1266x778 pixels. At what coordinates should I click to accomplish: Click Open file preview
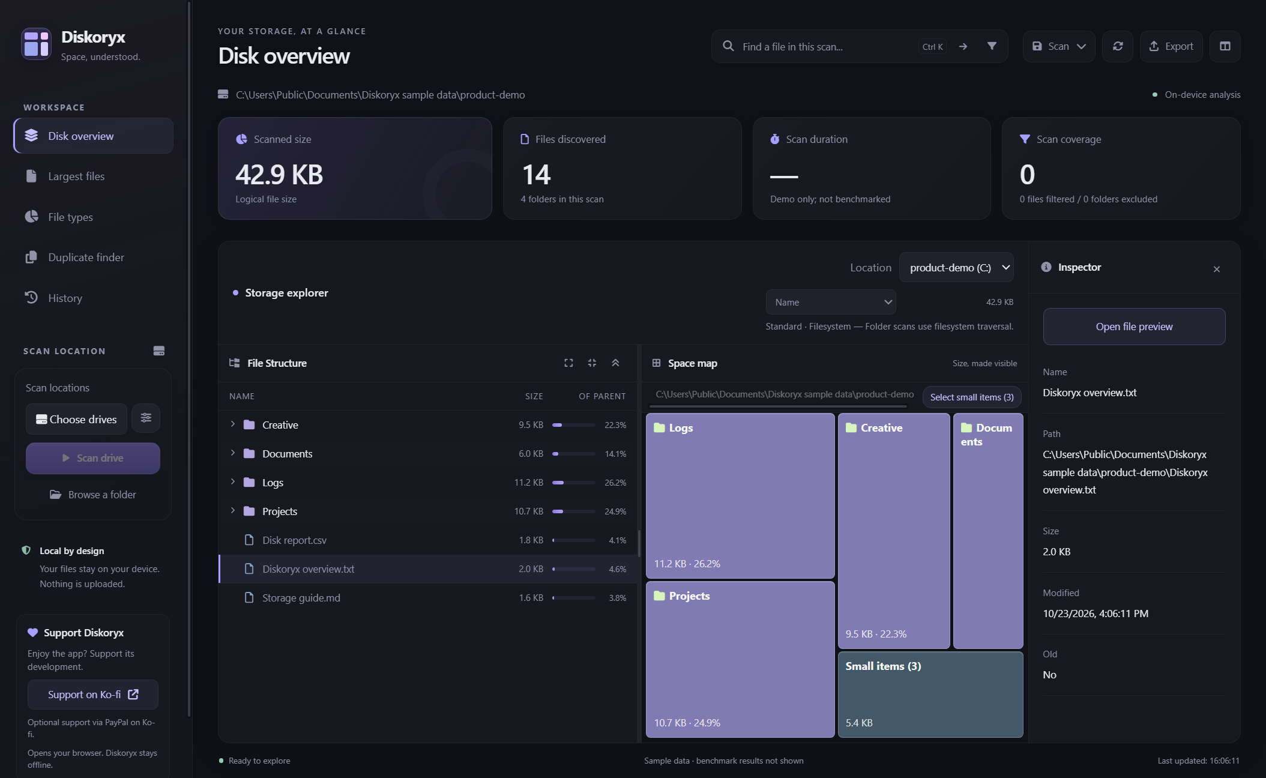[x=1134, y=327]
